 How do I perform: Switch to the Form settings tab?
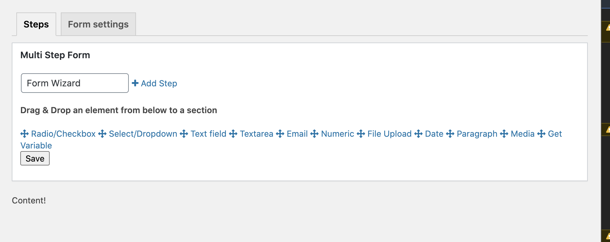[98, 24]
